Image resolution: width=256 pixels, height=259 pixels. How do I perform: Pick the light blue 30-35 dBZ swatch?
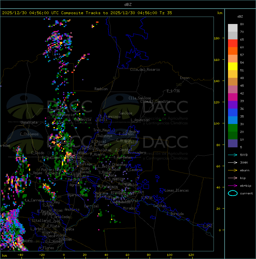pyautogui.click(x=233, y=120)
